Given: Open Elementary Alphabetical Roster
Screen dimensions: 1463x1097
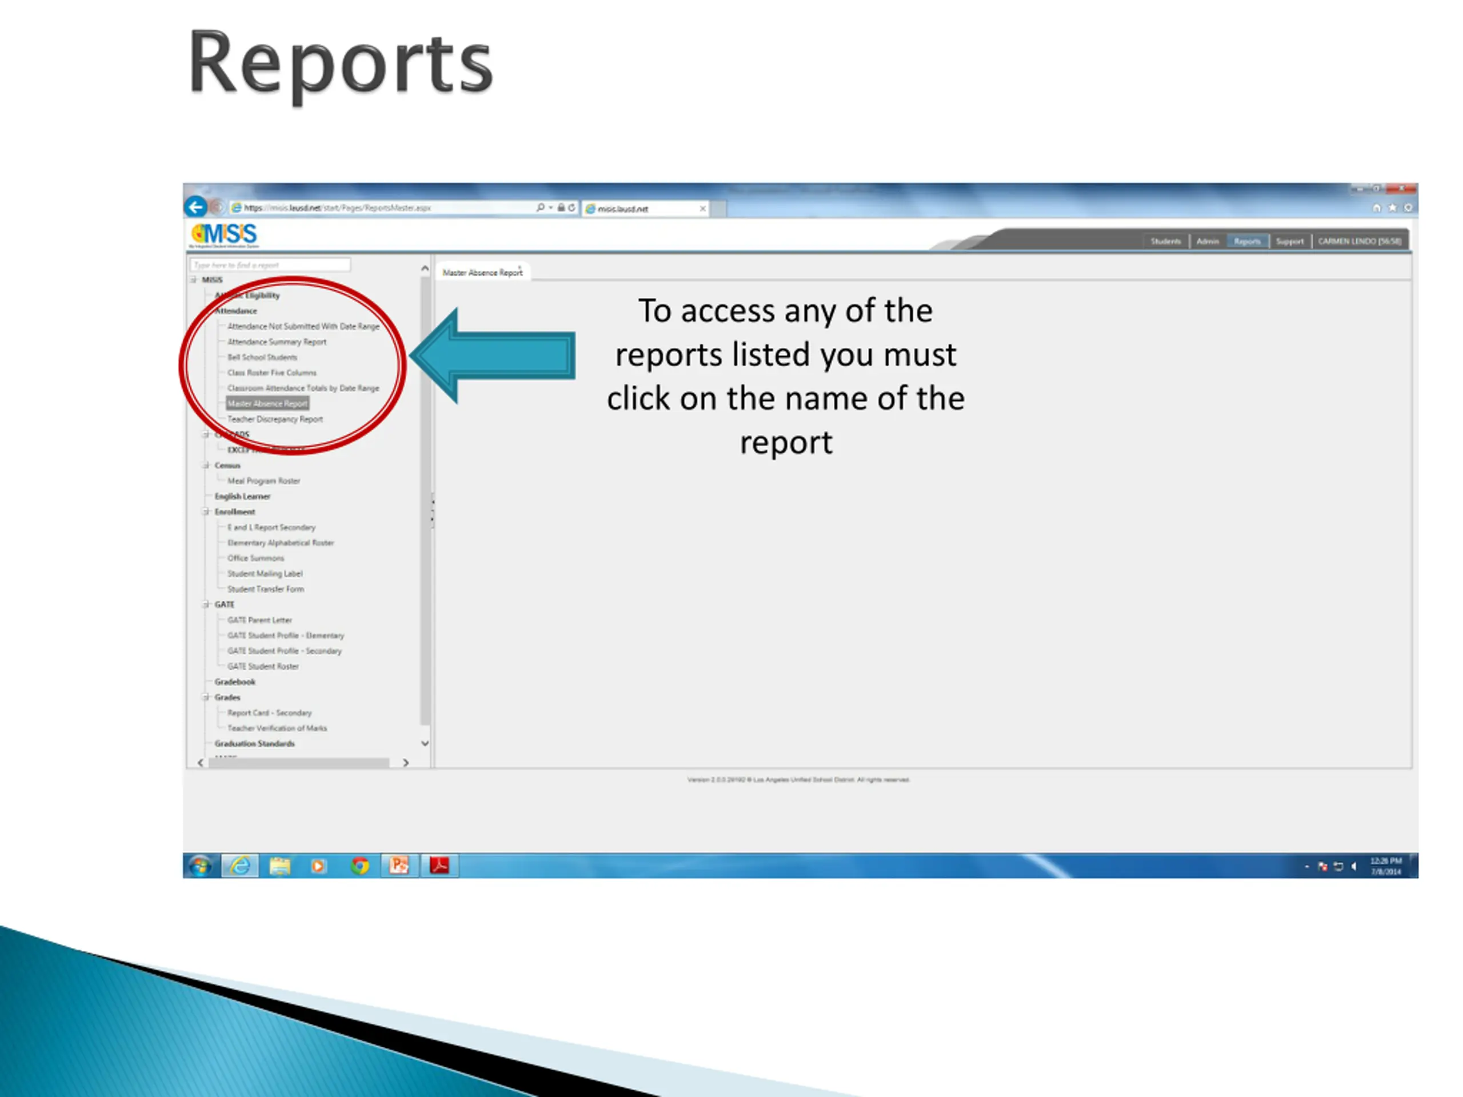Looking at the screenshot, I should point(281,543).
